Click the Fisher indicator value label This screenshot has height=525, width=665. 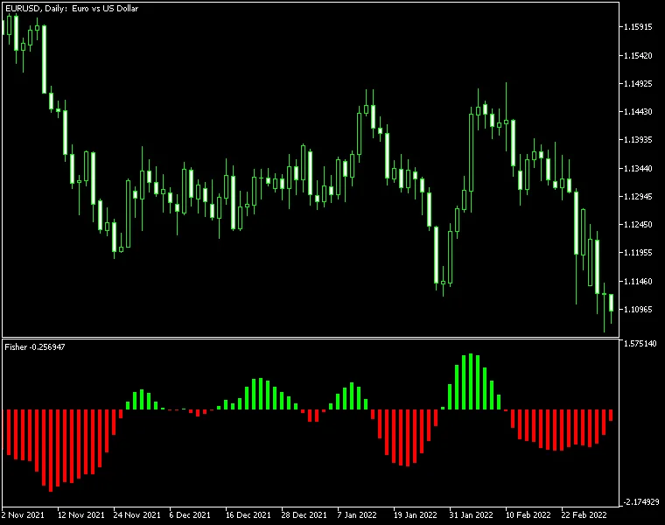tap(35, 347)
